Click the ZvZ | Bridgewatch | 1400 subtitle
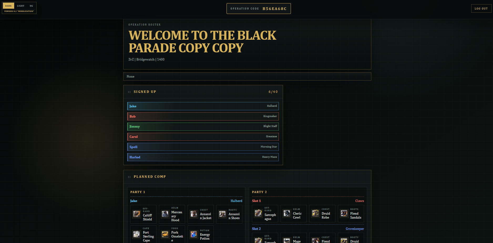The image size is (493, 243). (146, 59)
